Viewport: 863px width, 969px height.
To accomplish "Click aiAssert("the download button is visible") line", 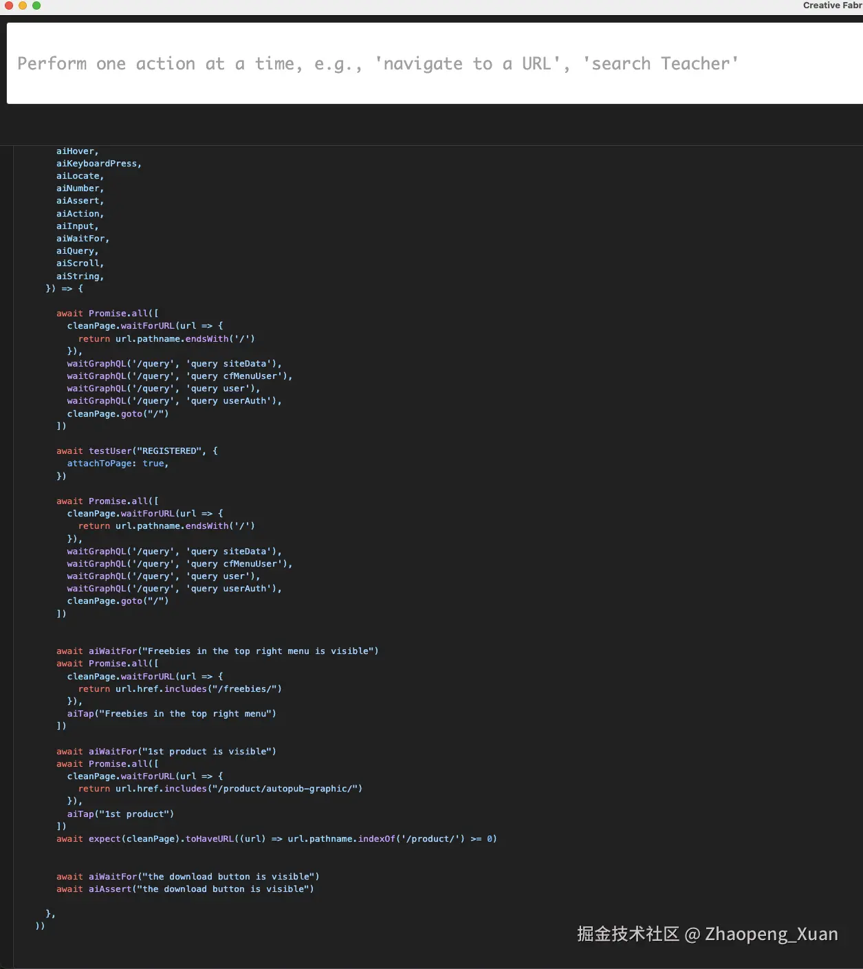I will click(x=185, y=889).
